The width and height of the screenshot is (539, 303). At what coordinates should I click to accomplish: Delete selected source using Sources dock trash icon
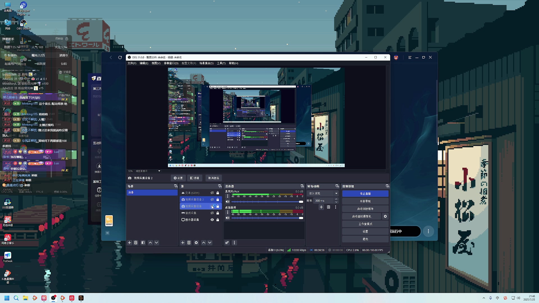pyautogui.click(x=189, y=243)
